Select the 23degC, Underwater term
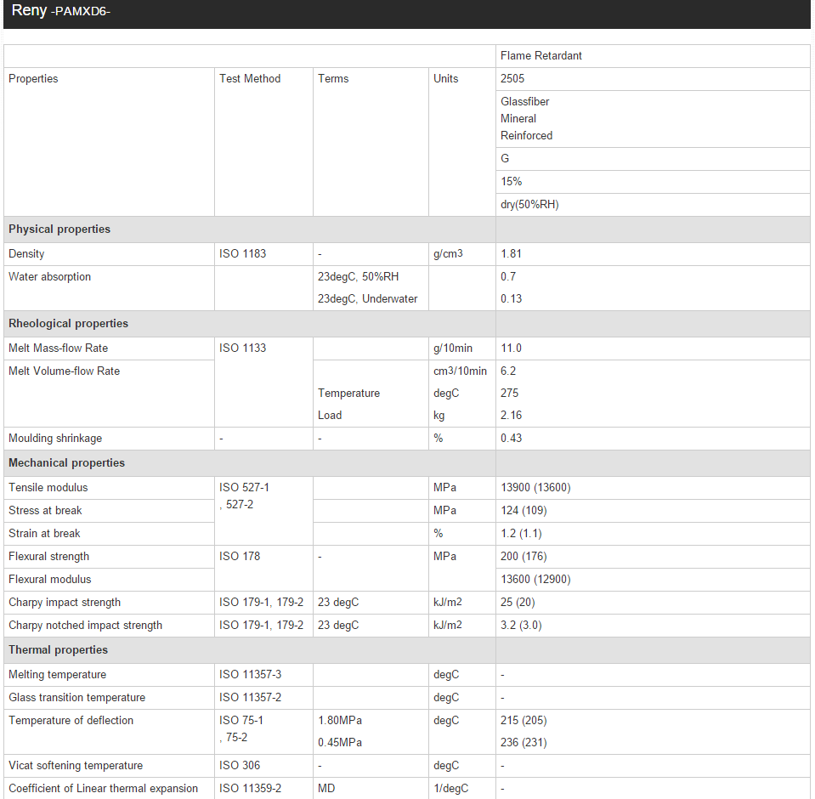815x799 pixels. (x=367, y=299)
